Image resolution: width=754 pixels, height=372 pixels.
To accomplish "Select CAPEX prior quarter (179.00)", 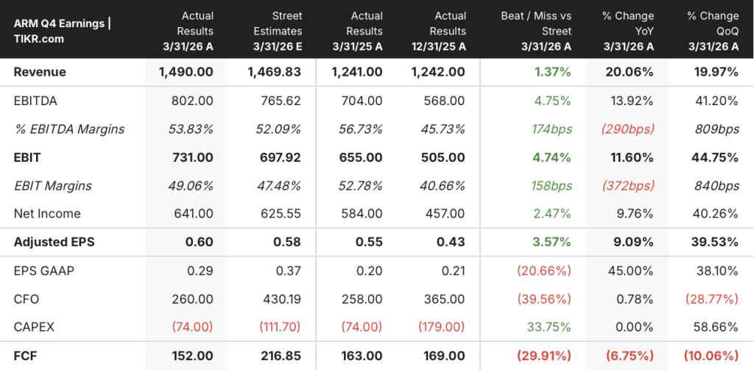I will pos(440,327).
